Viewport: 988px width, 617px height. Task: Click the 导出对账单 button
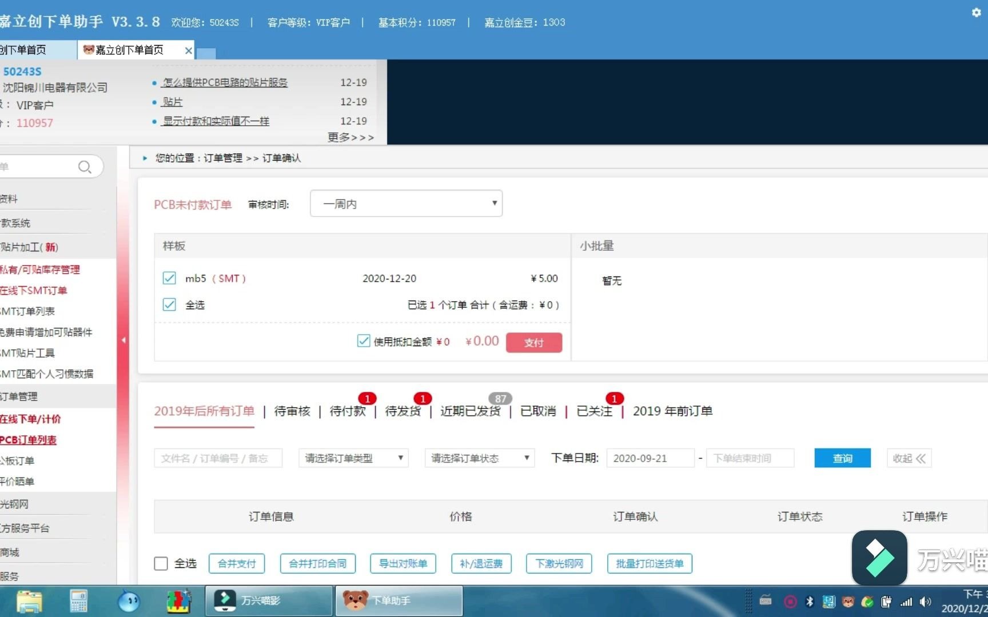point(403,564)
